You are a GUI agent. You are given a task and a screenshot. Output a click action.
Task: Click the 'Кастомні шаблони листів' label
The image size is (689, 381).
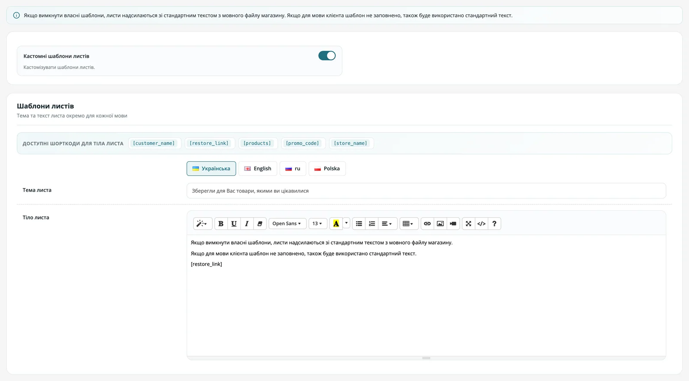(x=56, y=56)
